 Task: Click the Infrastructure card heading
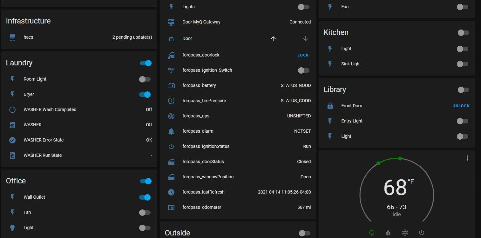pos(28,21)
